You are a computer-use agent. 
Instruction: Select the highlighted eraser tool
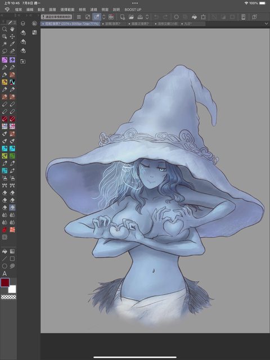point(12,208)
